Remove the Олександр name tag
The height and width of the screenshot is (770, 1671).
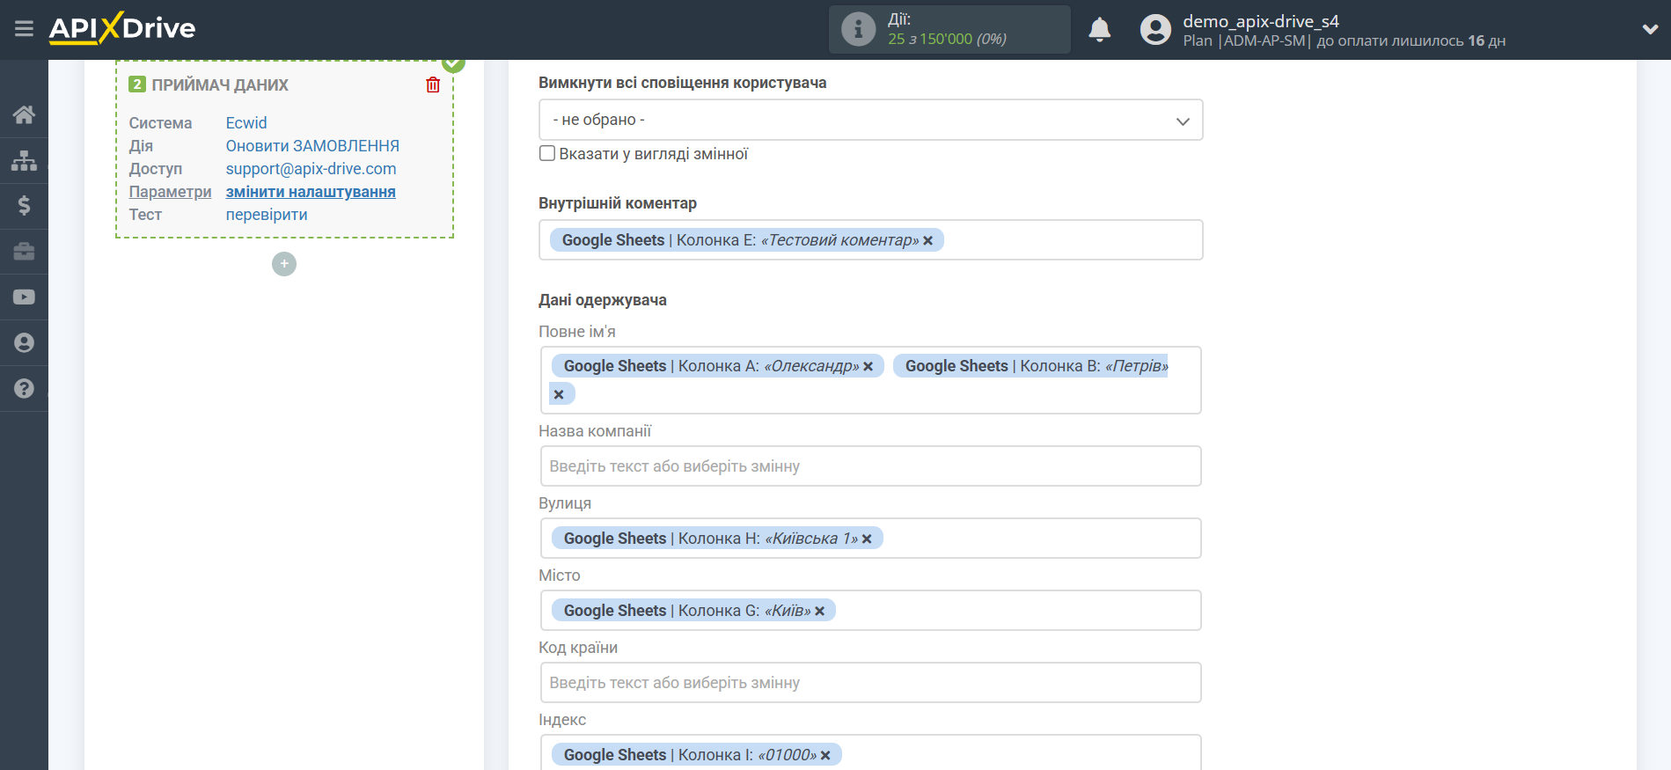868,366
